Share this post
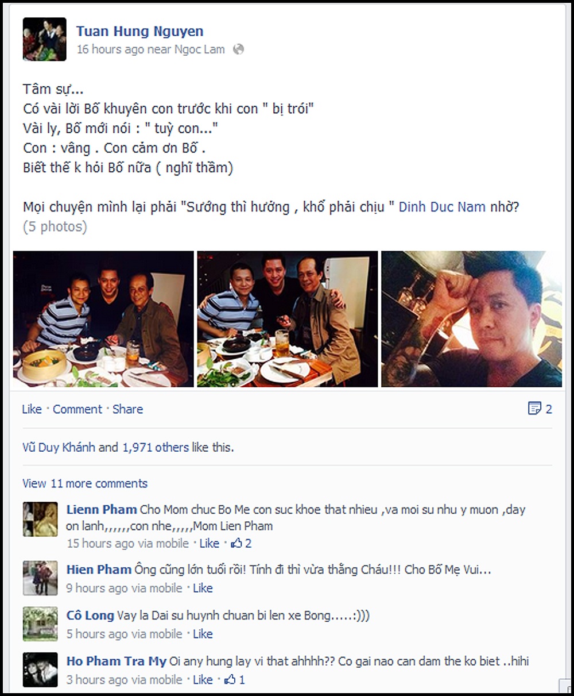 pos(127,409)
